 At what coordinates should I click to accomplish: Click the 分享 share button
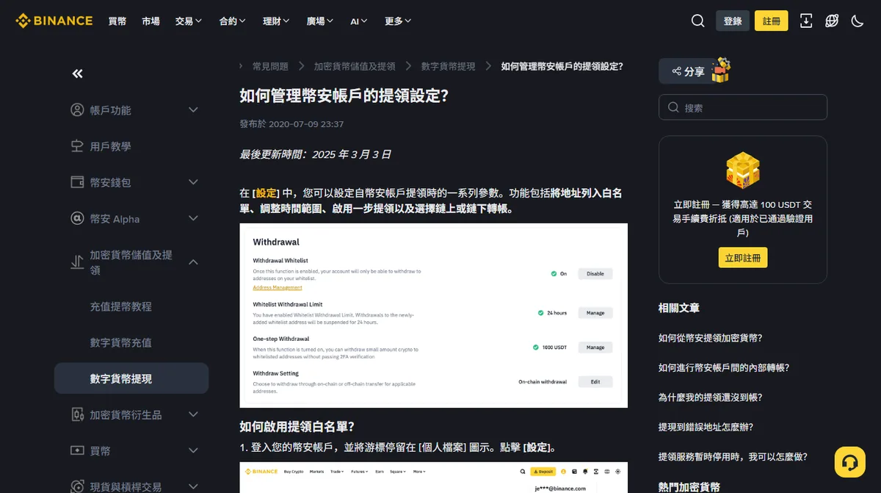[x=687, y=71]
